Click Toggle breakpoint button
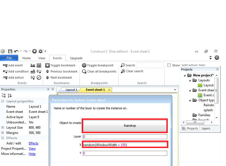Image resolution: width=226 pixels, height=166 pixels. coord(98,66)
